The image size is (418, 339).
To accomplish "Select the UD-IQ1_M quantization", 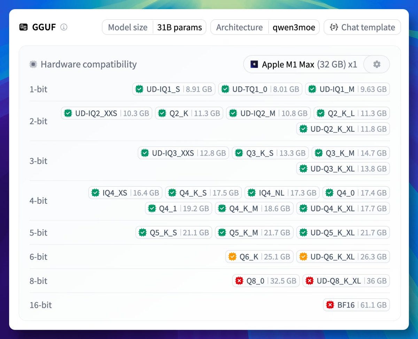I will tap(348, 89).
